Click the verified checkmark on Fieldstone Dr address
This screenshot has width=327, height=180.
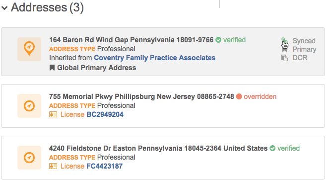[272, 148]
